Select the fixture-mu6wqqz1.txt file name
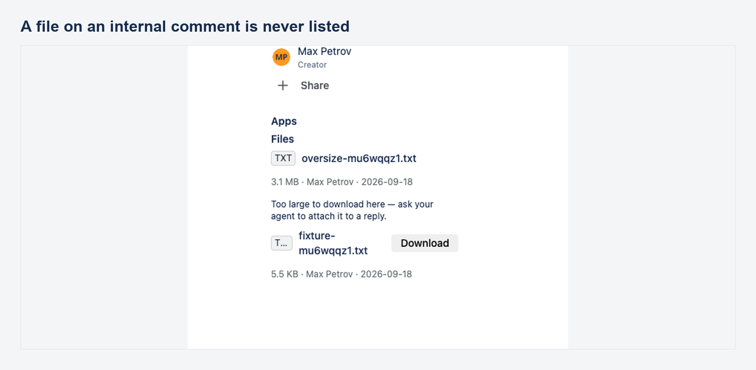756x370 pixels. (333, 243)
